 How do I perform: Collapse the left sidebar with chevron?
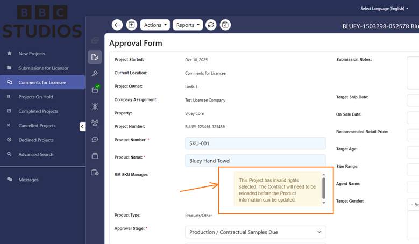point(82,126)
